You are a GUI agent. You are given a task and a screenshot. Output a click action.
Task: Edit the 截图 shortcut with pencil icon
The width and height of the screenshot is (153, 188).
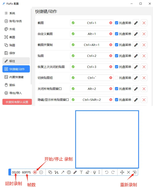[x=136, y=23]
